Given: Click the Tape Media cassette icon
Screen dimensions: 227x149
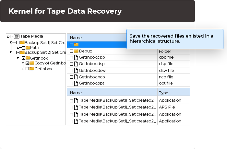Looking at the screenshot, I should point(17,37).
